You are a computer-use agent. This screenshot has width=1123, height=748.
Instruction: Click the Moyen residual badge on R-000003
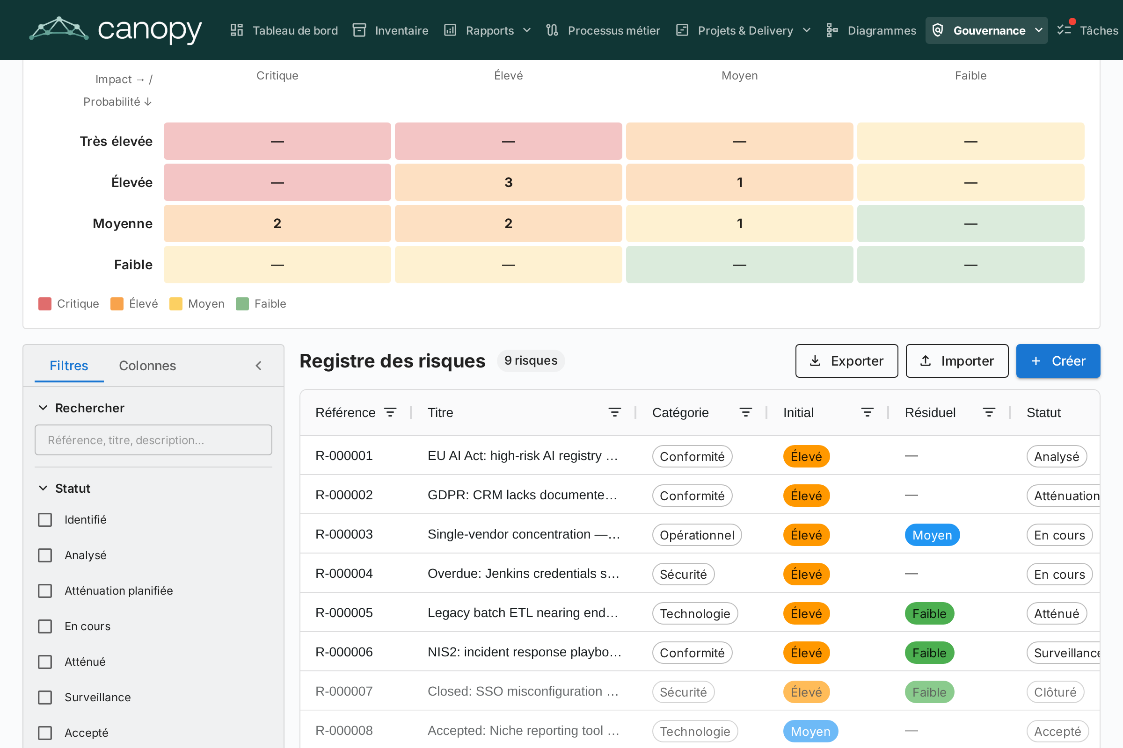click(932, 535)
